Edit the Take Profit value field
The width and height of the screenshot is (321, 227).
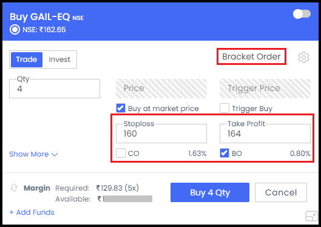tap(265, 134)
